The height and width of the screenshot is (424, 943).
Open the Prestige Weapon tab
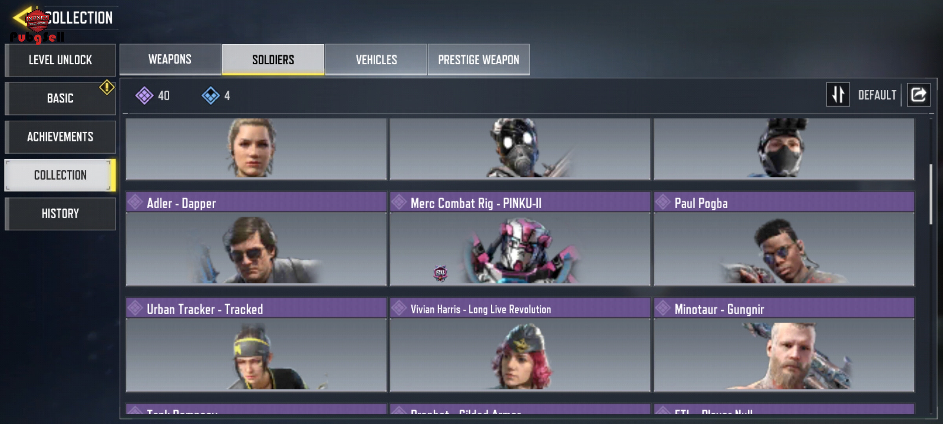[x=479, y=60]
